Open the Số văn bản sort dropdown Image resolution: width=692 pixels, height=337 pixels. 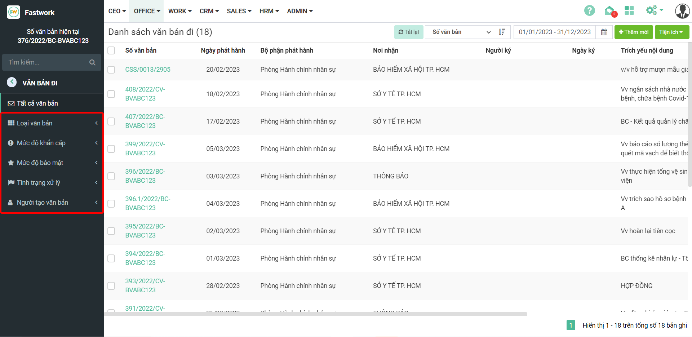(461, 32)
